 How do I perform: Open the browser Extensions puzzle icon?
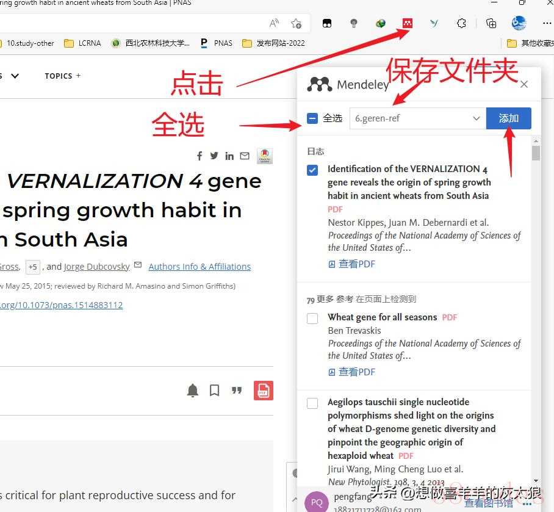[462, 23]
